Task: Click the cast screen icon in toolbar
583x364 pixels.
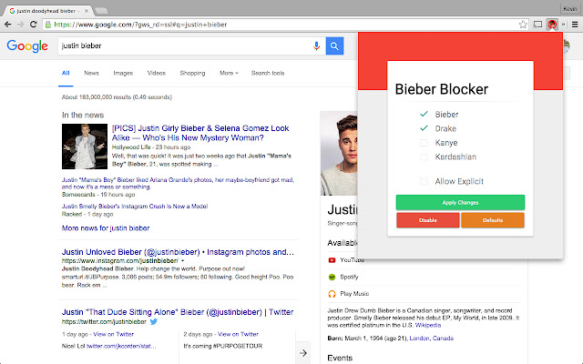Action: click(x=537, y=25)
